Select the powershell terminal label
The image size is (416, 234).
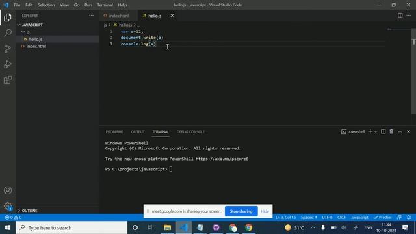click(x=353, y=131)
